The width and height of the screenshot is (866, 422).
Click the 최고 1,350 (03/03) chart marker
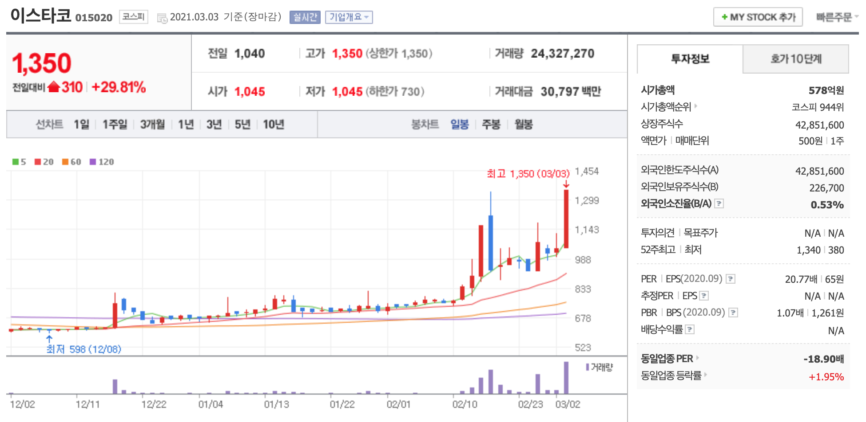coord(528,174)
